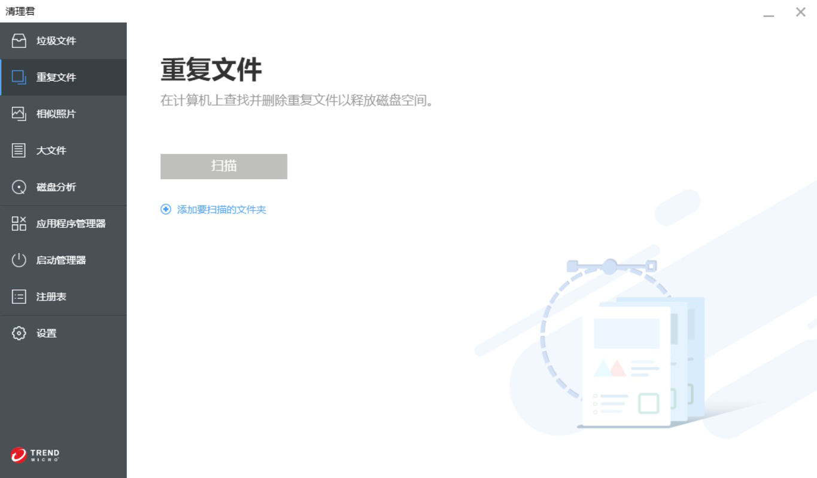Open the 垃圾文件 section

(63, 41)
